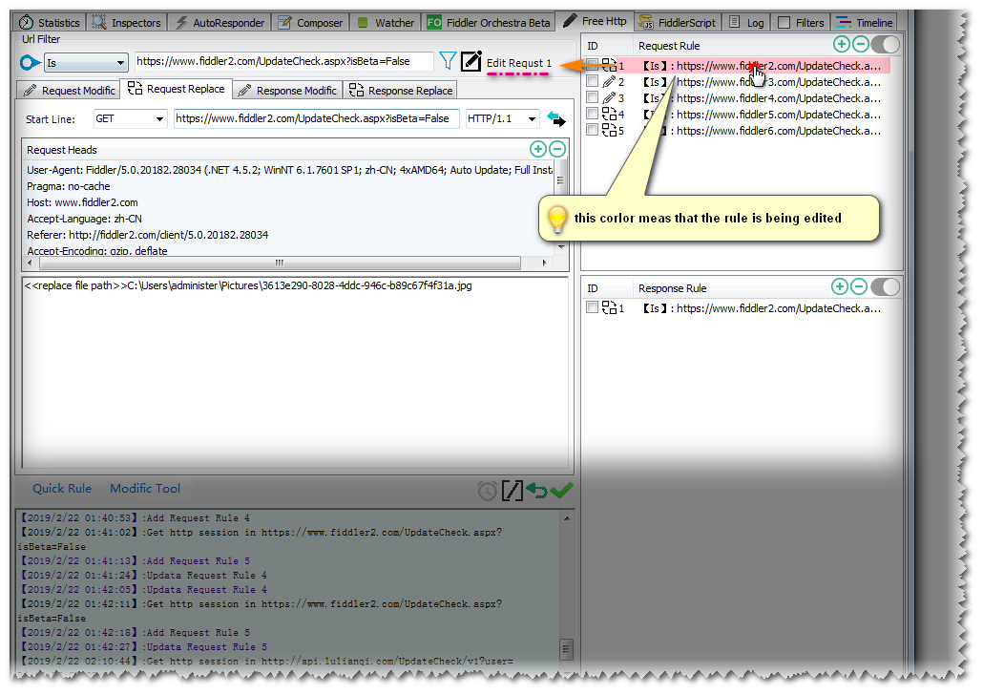
Task: Click the alarm clock icon near Modific Tool
Action: (487, 491)
